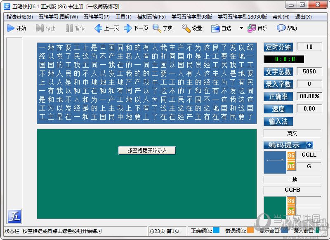This screenshot has width=330, height=240.
Task: Toggle the 86 version button beside GGLL
Action: pos(291,155)
